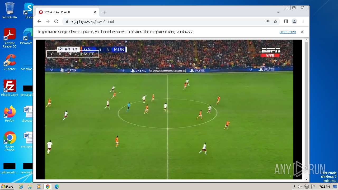Click the ESPN VIVO logo in video

pyautogui.click(x=271, y=52)
